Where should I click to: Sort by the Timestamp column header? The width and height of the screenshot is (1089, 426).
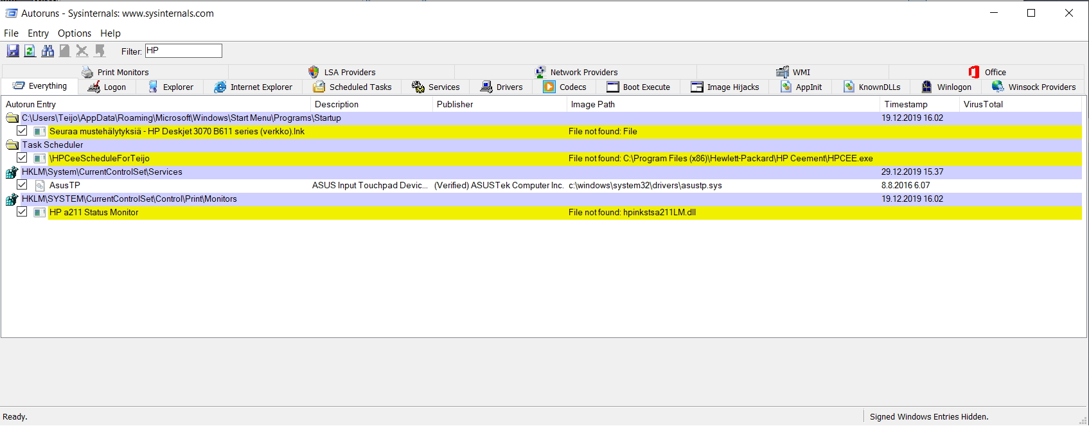(919, 104)
